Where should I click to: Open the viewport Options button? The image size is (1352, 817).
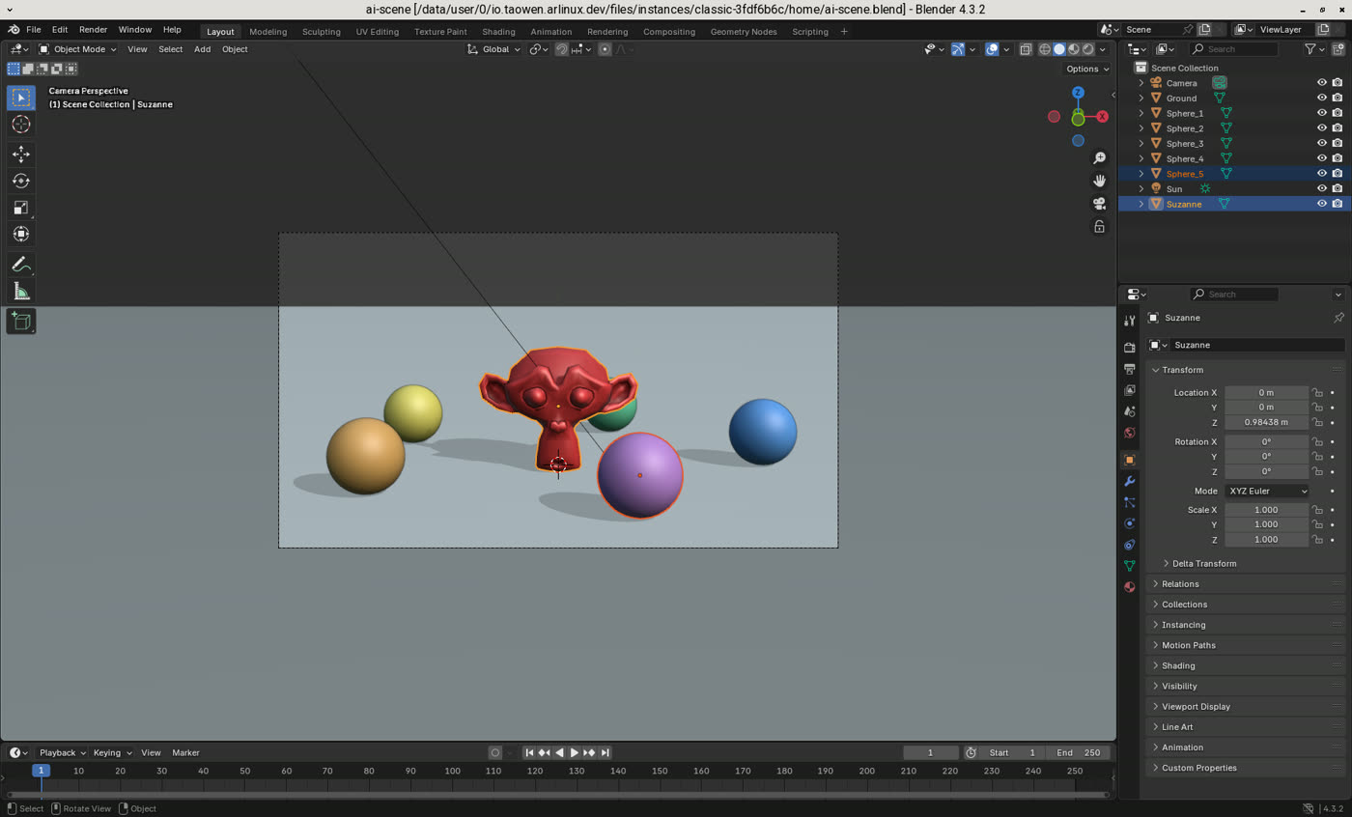click(1087, 69)
